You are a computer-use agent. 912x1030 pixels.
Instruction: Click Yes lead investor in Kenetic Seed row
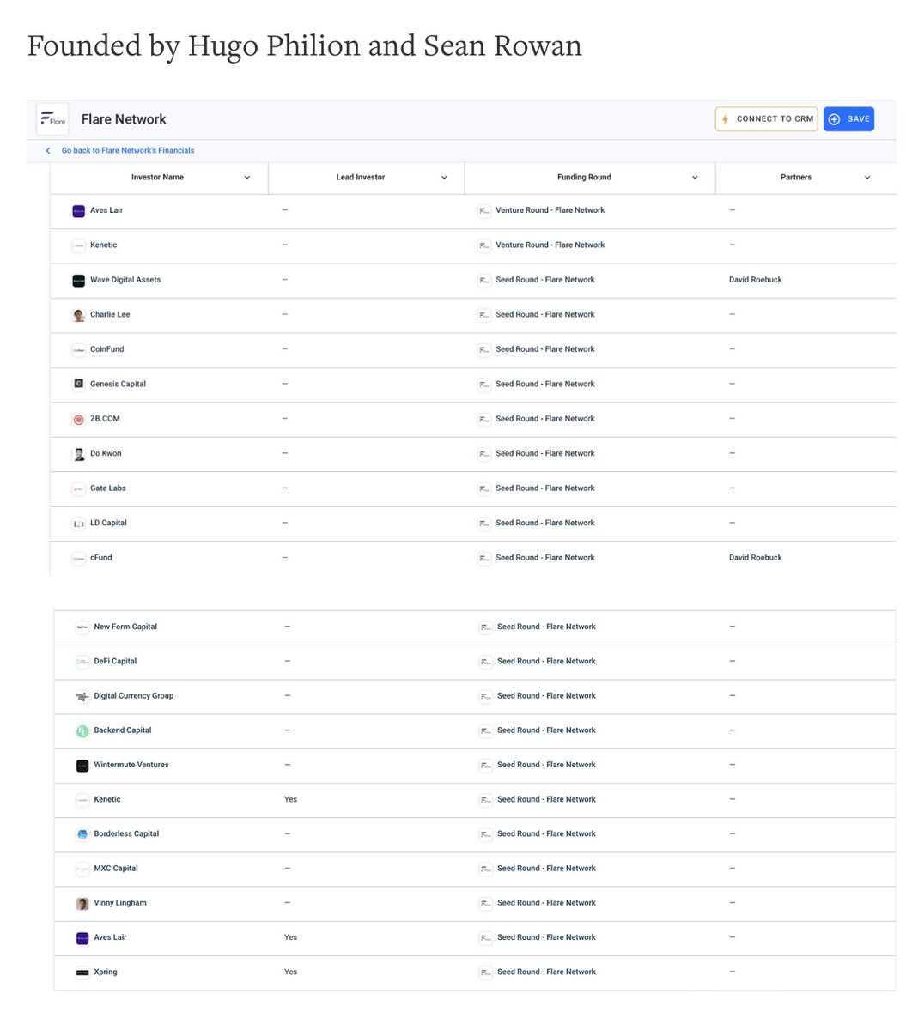coord(290,799)
